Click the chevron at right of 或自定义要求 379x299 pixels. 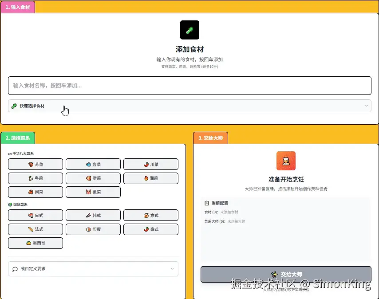172,268
